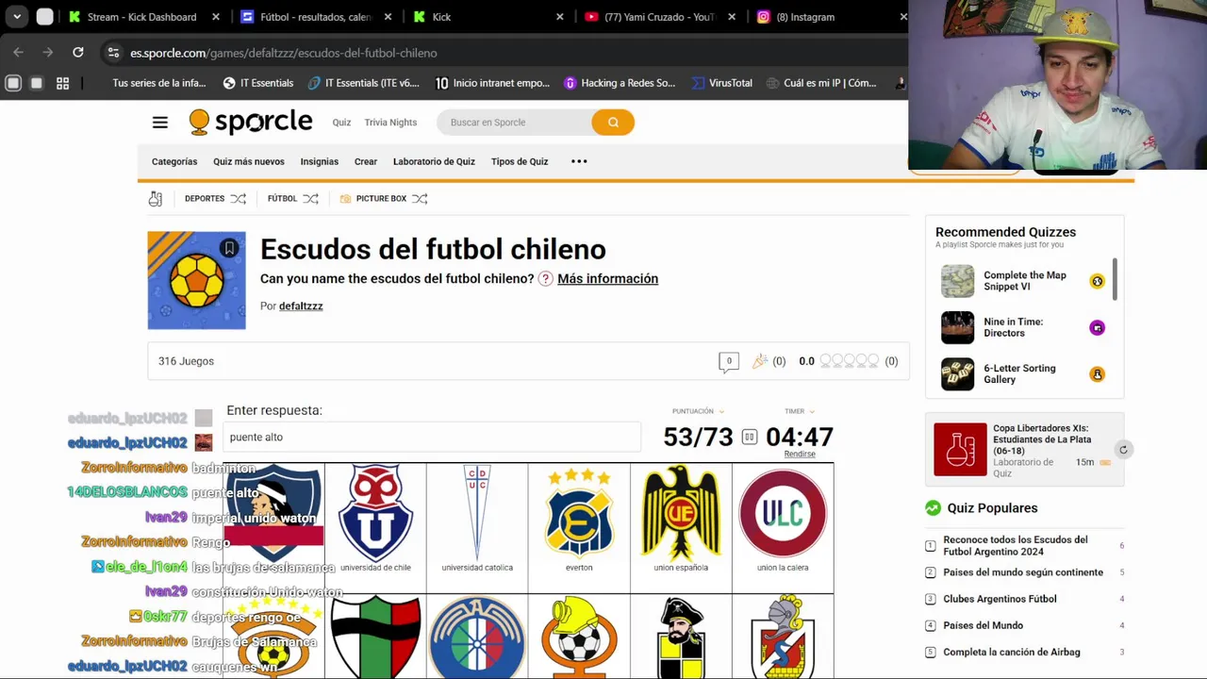
Task: Open author defaltzzz profile link
Action: pos(301,306)
